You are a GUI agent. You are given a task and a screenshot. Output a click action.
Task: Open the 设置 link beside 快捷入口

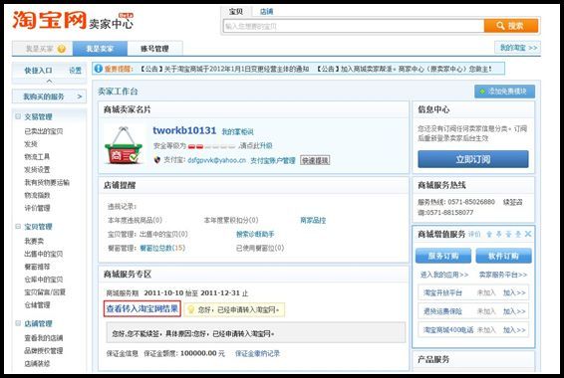pyautogui.click(x=75, y=71)
